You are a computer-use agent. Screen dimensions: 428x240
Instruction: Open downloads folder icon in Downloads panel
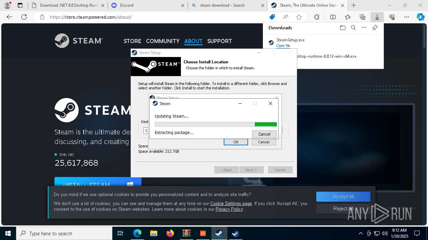[342, 28]
